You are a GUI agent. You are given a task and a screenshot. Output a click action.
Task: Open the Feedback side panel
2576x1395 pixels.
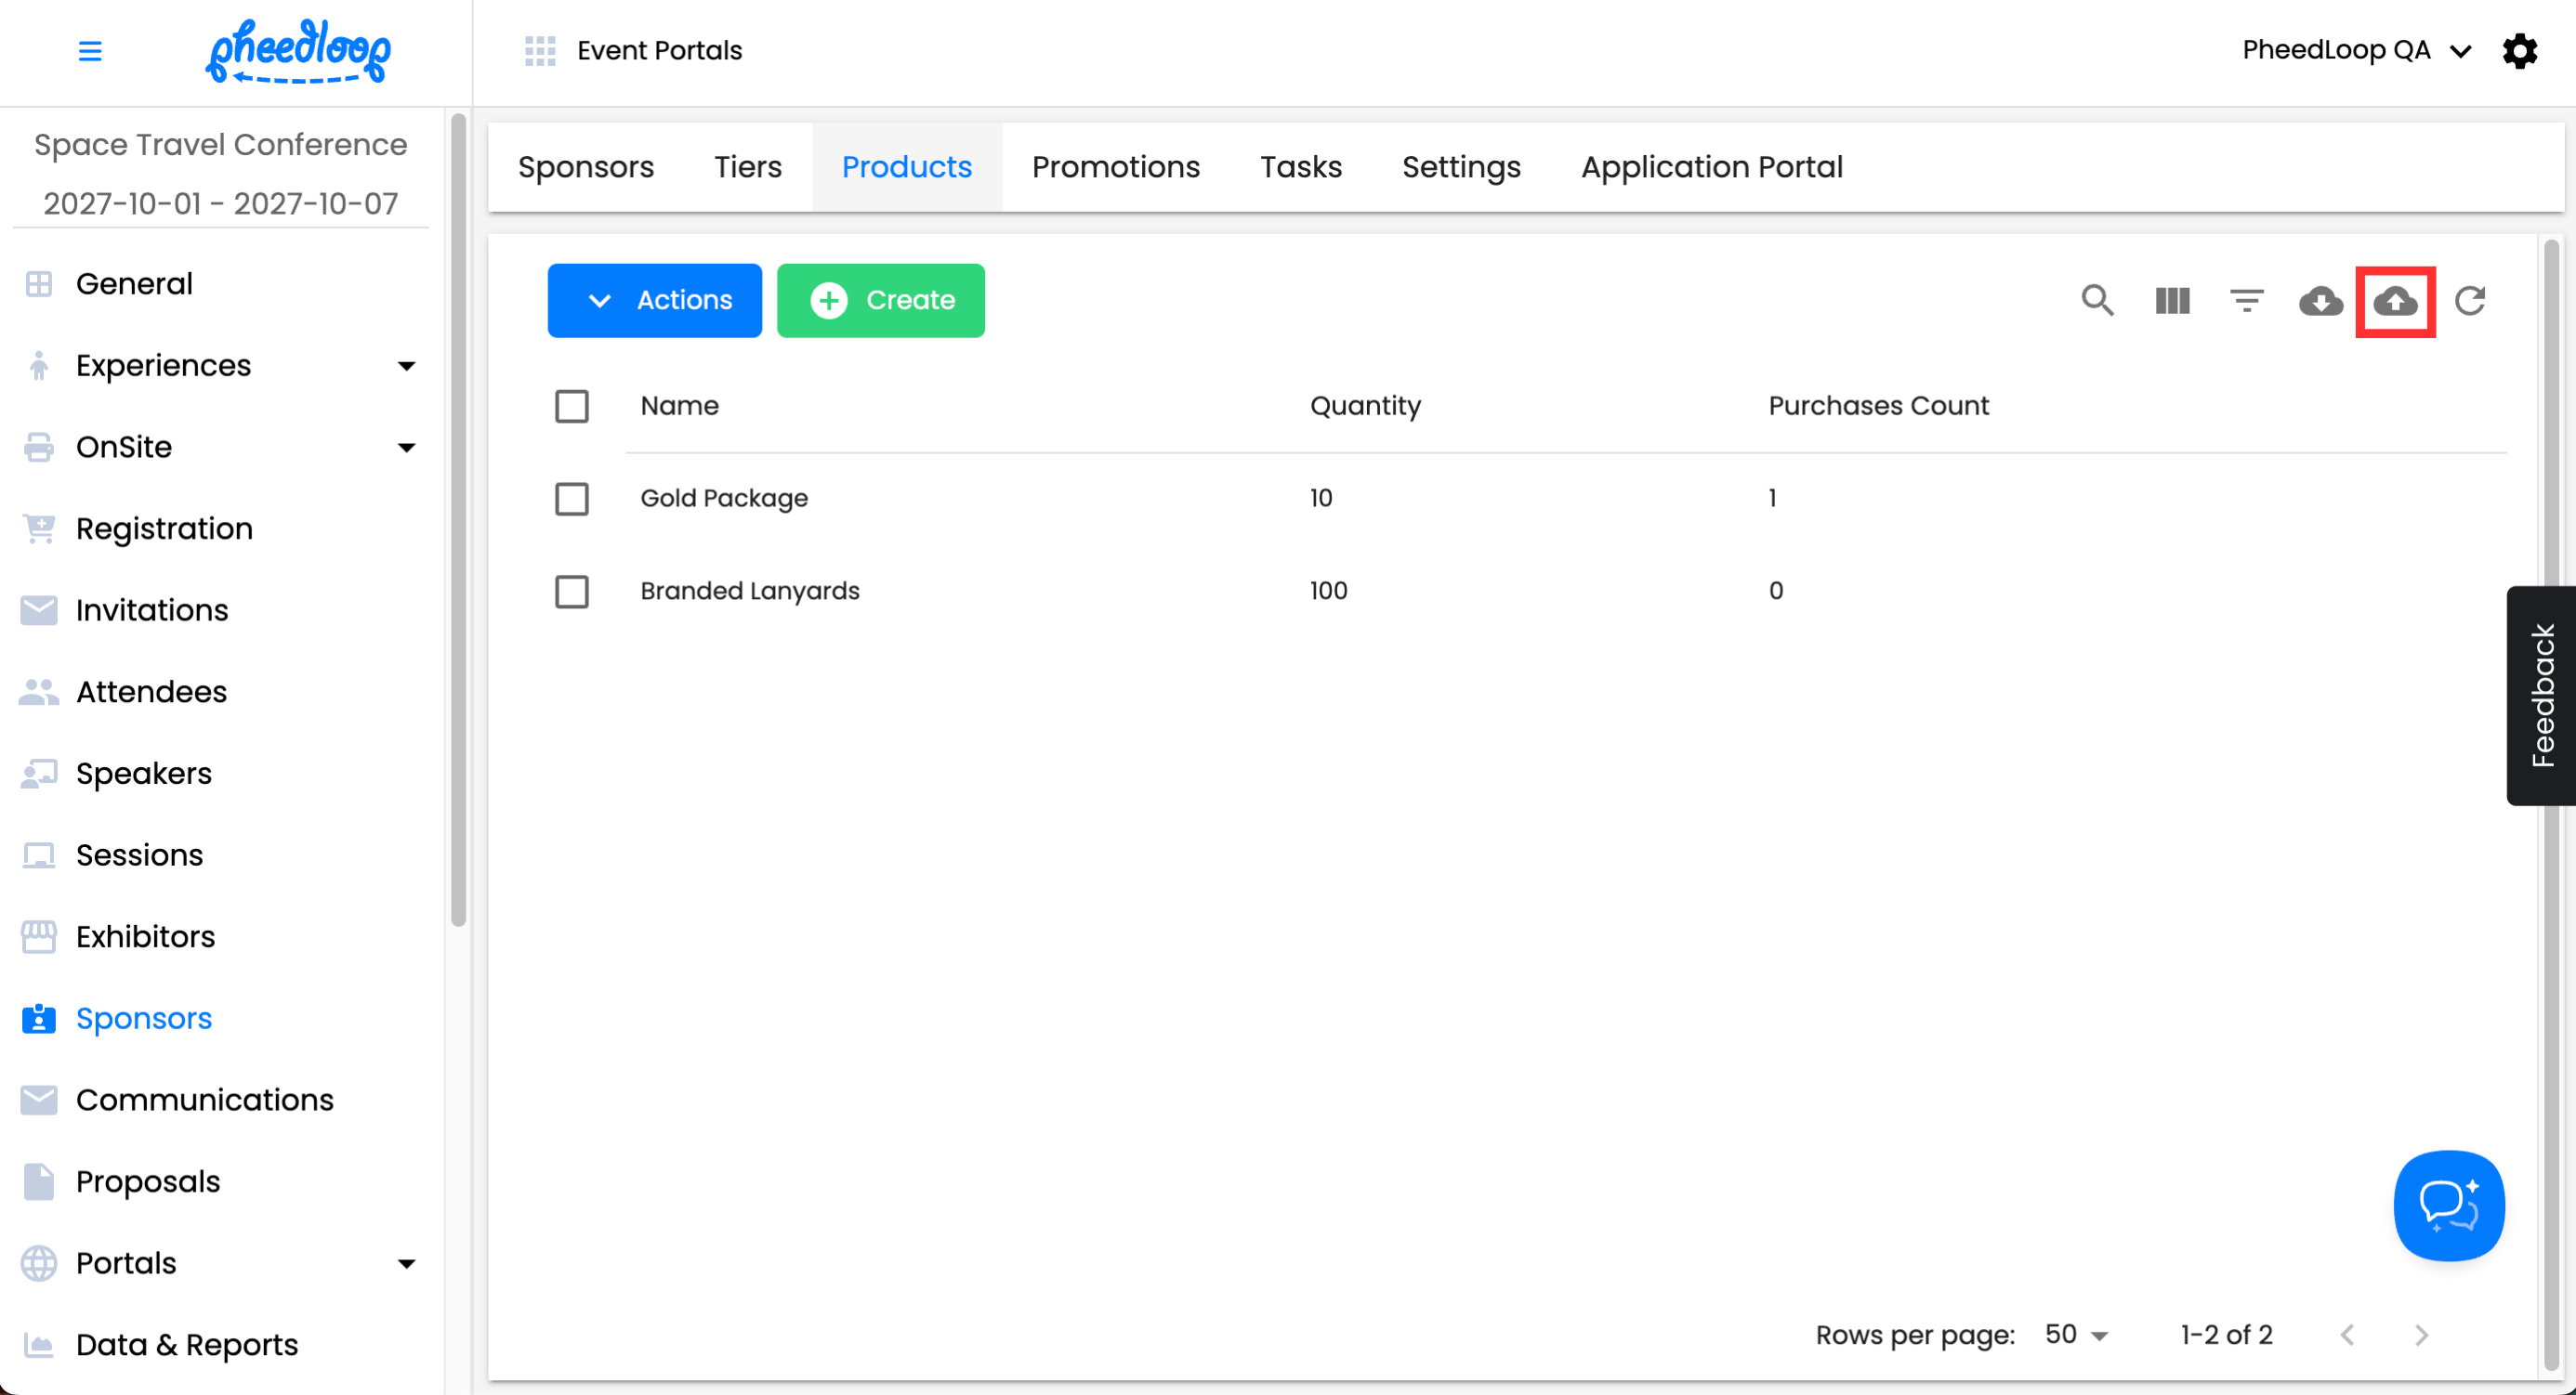point(2541,696)
